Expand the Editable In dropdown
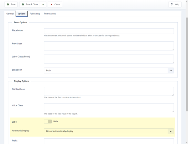 coord(109,71)
